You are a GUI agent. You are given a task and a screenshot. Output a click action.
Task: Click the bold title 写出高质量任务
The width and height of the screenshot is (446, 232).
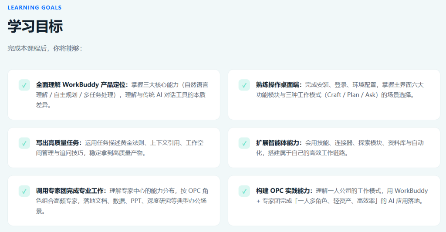tap(59, 143)
